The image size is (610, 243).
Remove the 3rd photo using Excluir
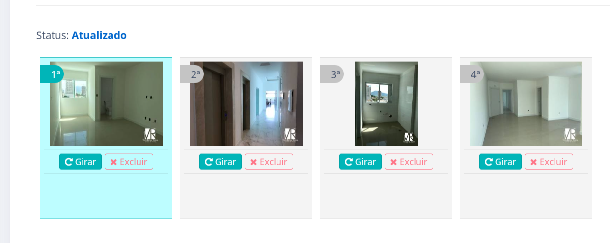click(409, 162)
